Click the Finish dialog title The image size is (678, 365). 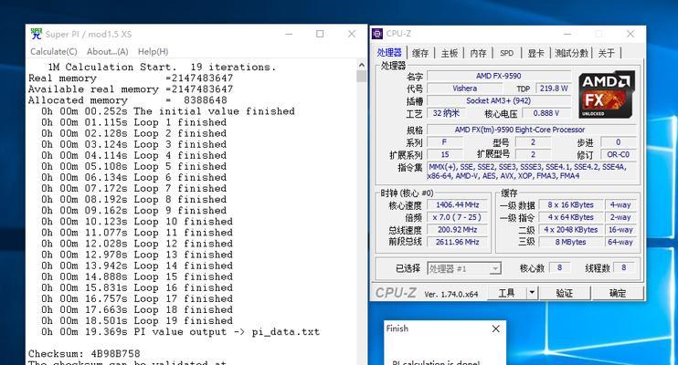click(x=397, y=328)
